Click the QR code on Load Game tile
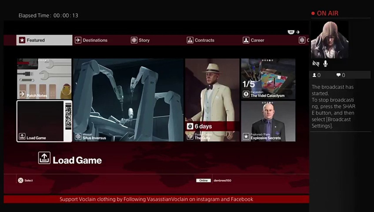 click(x=68, y=116)
